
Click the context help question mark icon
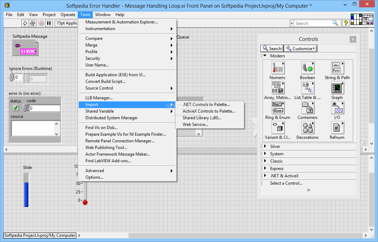click(x=346, y=23)
